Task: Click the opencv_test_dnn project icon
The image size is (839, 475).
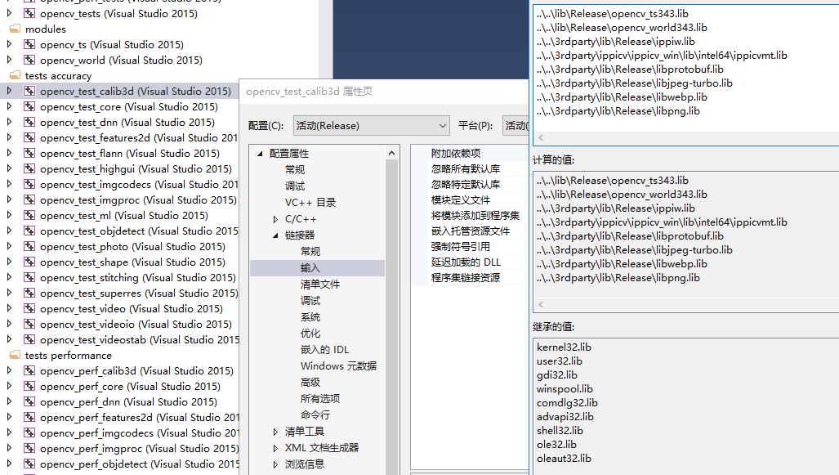Action: tap(29, 122)
